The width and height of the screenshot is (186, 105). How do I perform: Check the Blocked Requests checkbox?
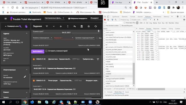click(x=120, y=26)
